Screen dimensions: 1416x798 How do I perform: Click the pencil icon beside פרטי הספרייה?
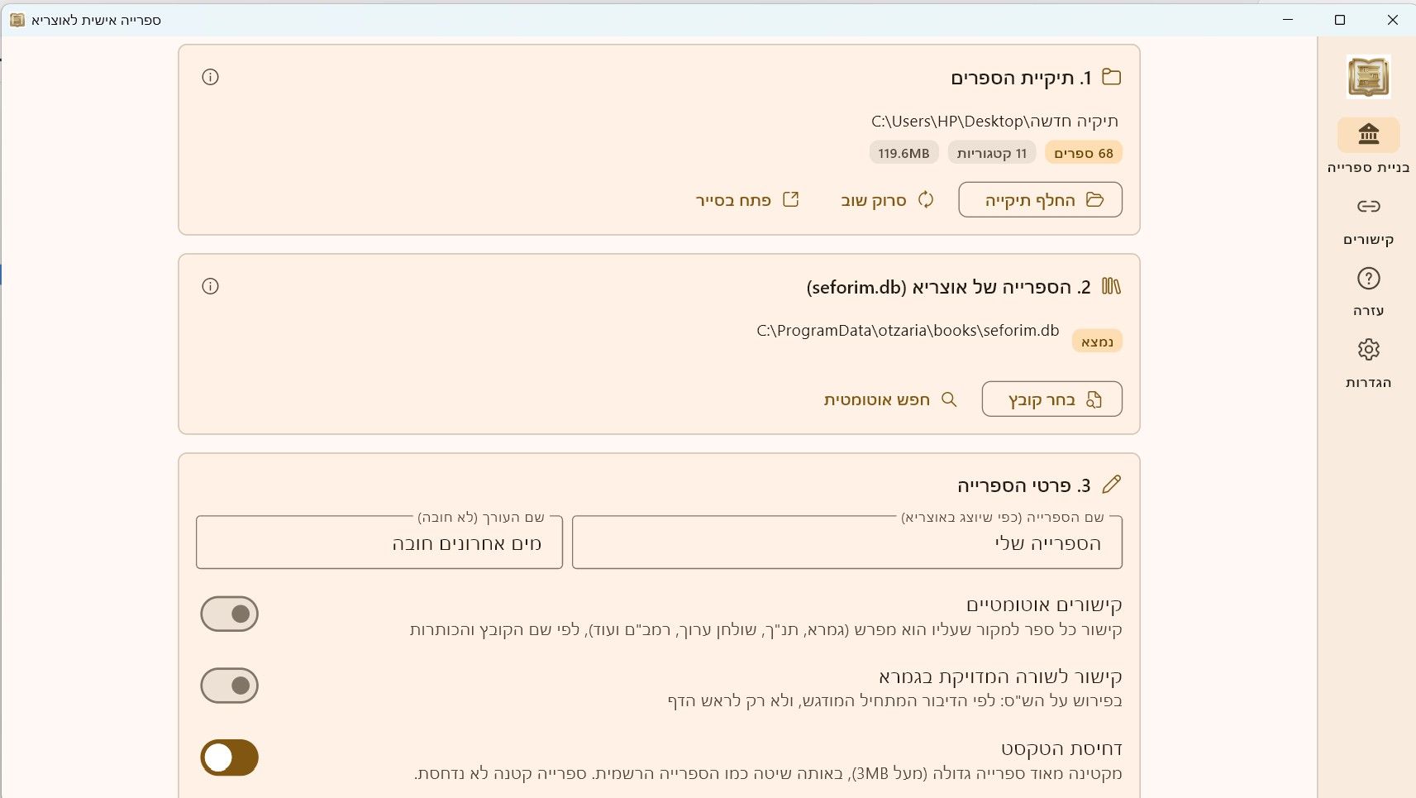click(x=1112, y=484)
